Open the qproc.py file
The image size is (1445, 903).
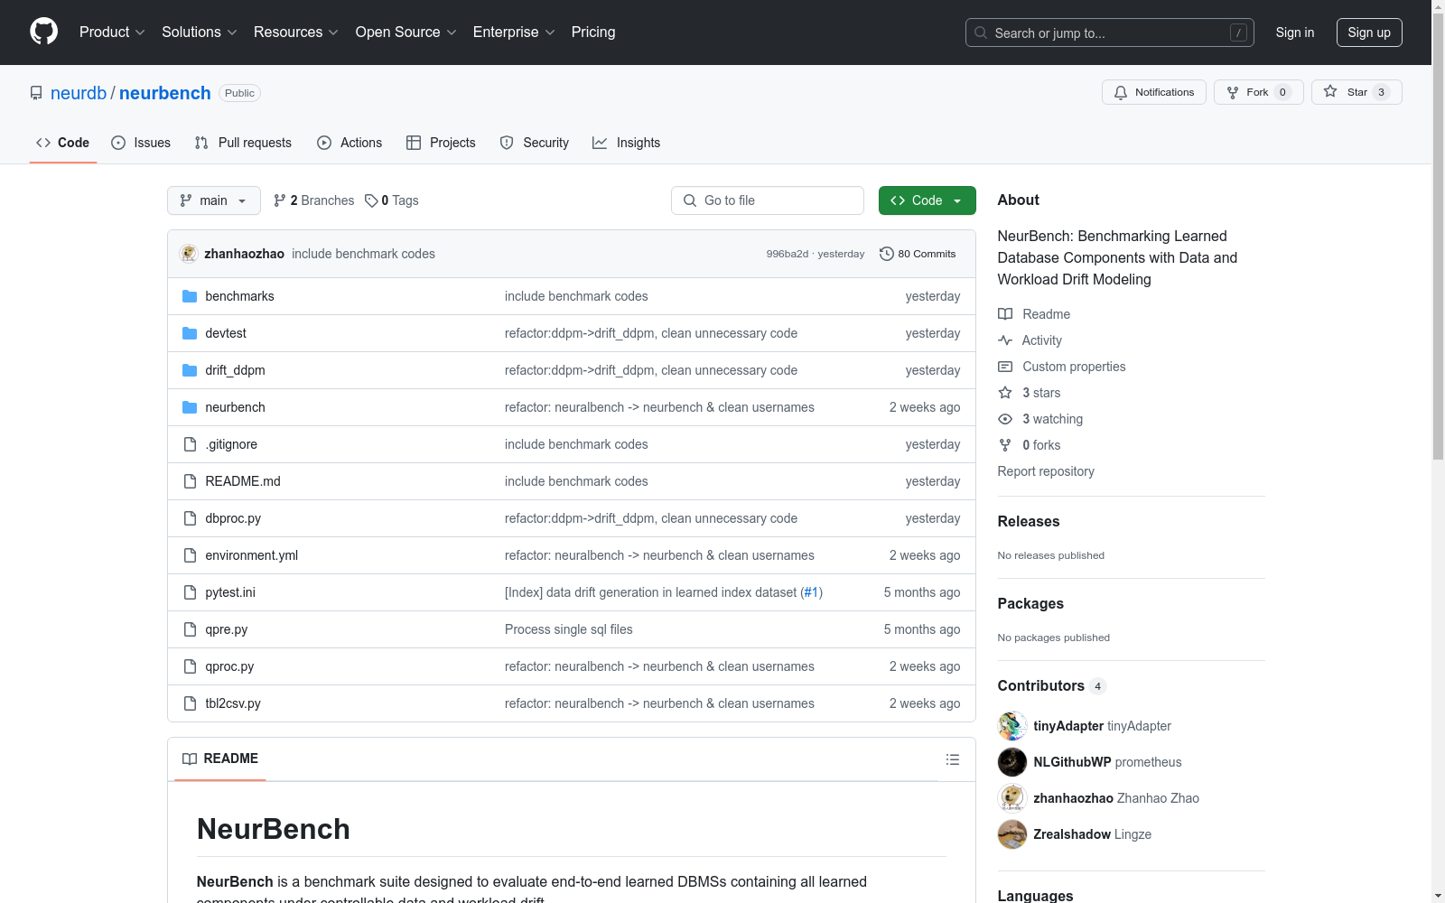pyautogui.click(x=229, y=666)
